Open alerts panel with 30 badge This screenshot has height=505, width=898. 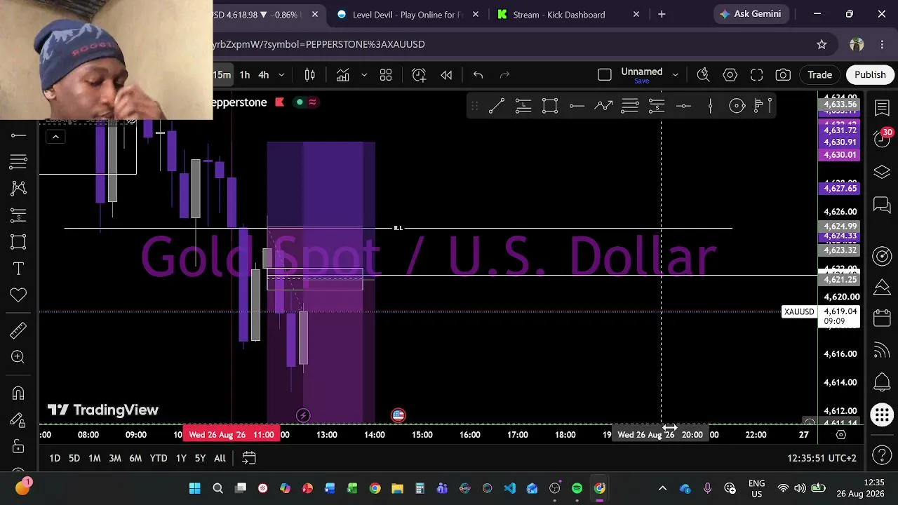point(882,138)
